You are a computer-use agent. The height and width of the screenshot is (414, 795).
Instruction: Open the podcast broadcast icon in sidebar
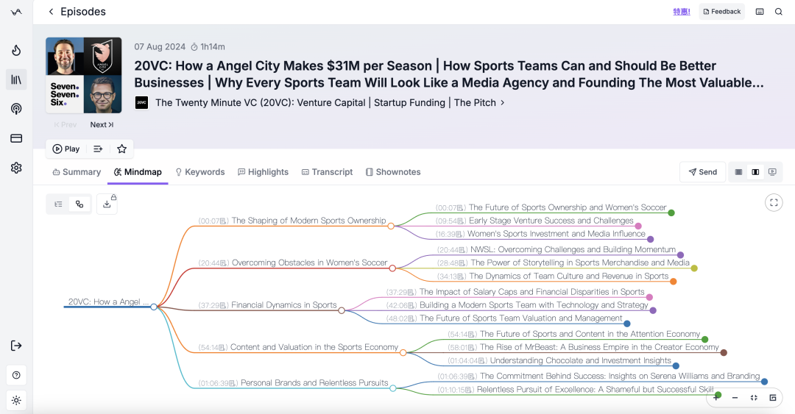click(16, 109)
